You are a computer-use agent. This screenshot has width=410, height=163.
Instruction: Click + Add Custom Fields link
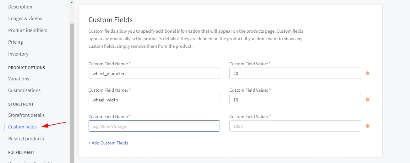[108, 143]
